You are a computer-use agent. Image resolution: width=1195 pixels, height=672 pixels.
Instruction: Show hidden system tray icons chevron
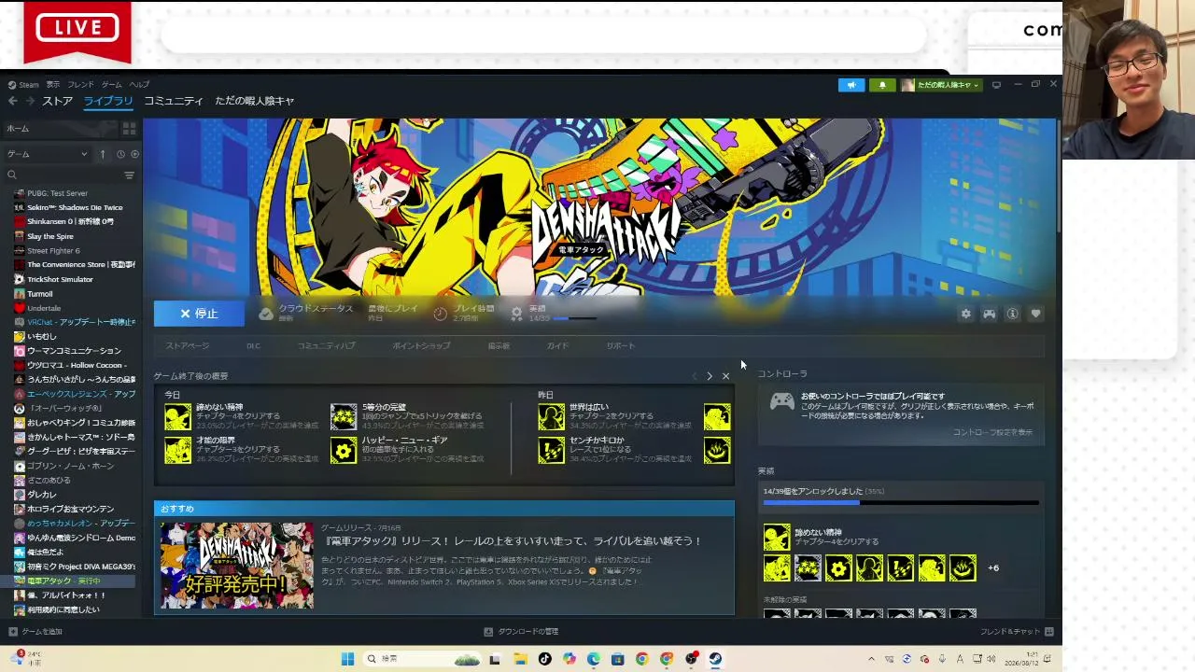point(871,659)
